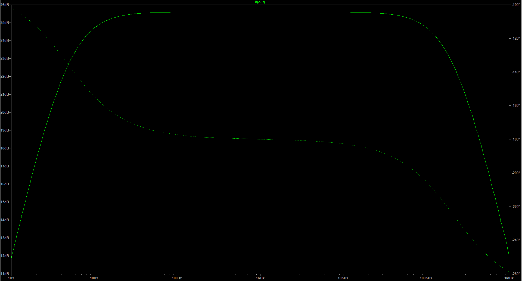Click the 25dB axis label
The height and width of the screenshot is (281, 522).
(5, 23)
